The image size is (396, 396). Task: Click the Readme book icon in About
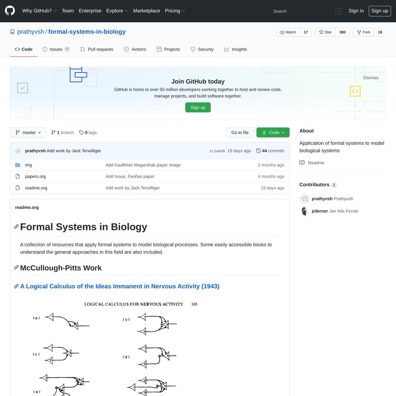pos(302,163)
